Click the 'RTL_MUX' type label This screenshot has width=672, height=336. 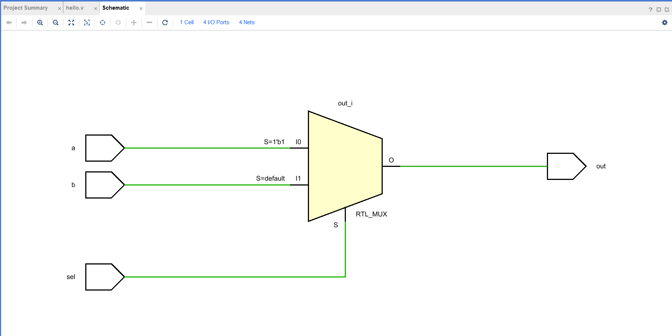pos(372,214)
